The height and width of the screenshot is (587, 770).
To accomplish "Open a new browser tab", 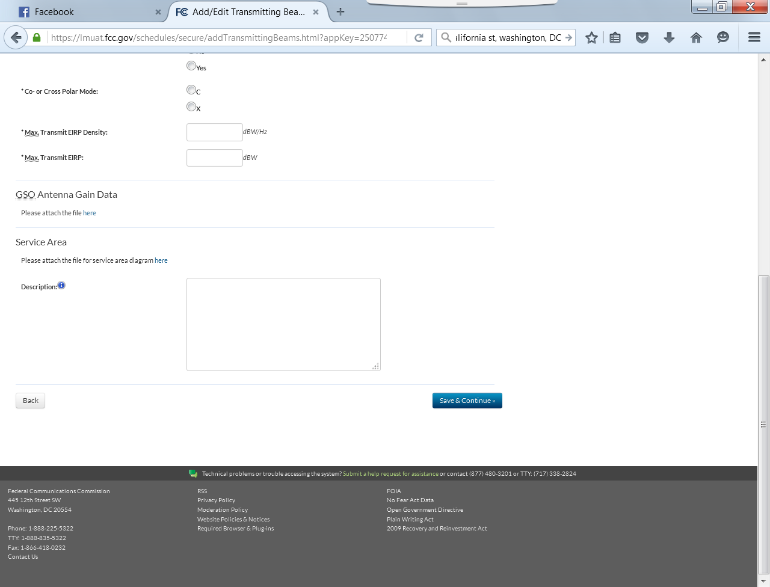I will (340, 11).
